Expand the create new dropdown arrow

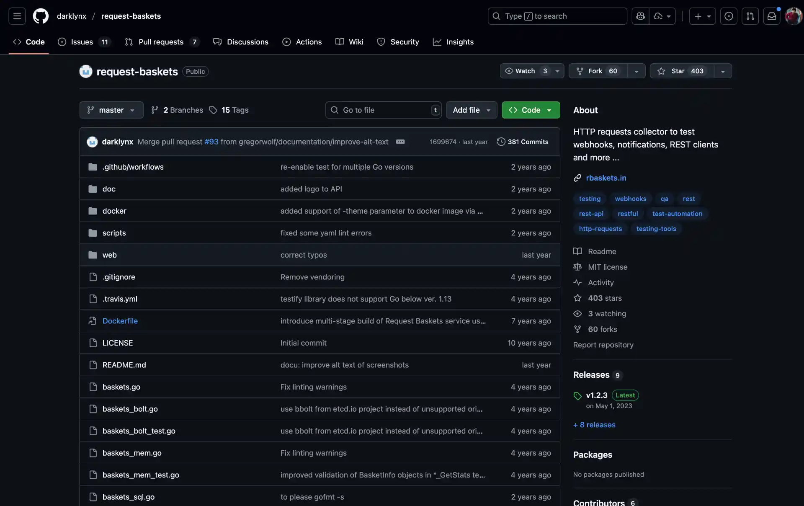[709, 16]
